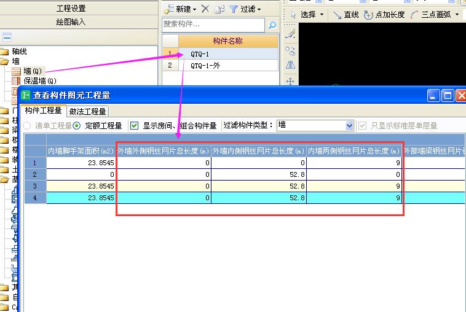Click 内墙脚手架面积 value 0 in row 2

click(x=81, y=174)
